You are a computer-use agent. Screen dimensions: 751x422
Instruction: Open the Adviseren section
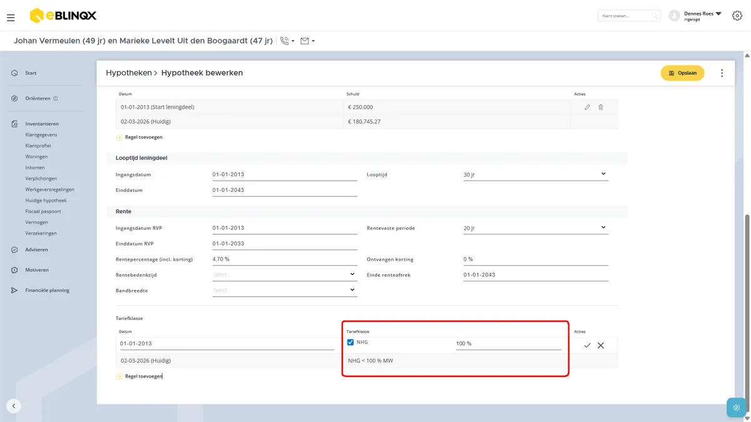click(x=36, y=249)
